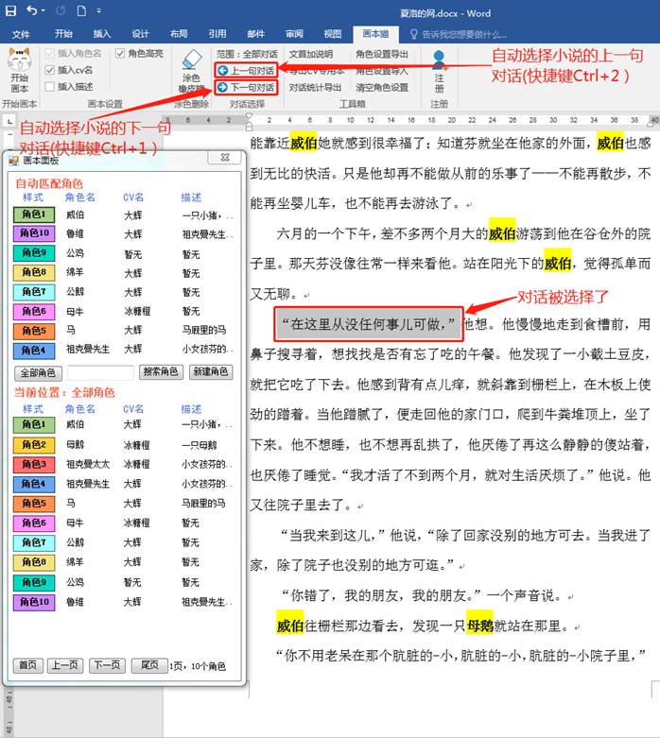Image resolution: width=660 pixels, height=738 pixels.
Task: Click the Redo icon in the quick access toolbar
Action: (x=61, y=10)
